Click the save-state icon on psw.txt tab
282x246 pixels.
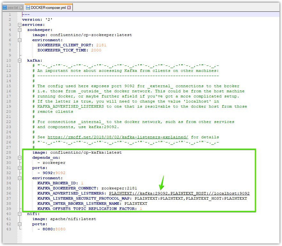pyautogui.click(x=5, y=8)
